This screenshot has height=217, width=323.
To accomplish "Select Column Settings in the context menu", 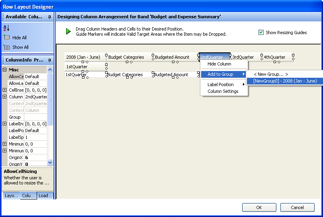I will tap(223, 91).
